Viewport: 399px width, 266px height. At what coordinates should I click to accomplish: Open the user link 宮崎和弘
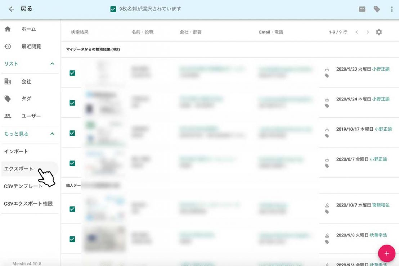381,205
